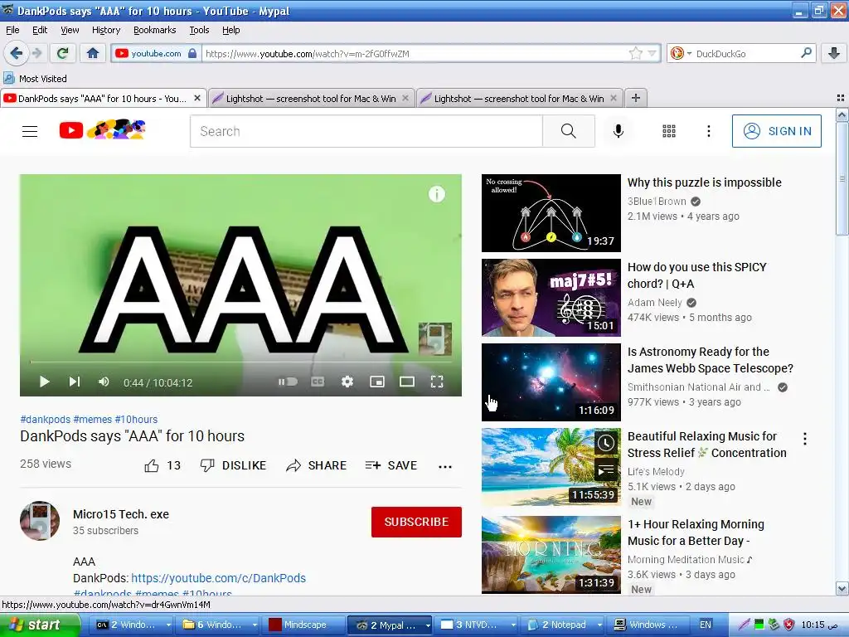Image resolution: width=849 pixels, height=637 pixels.
Task: Open the Most Visited bookmarks folder
Action: 36,79
